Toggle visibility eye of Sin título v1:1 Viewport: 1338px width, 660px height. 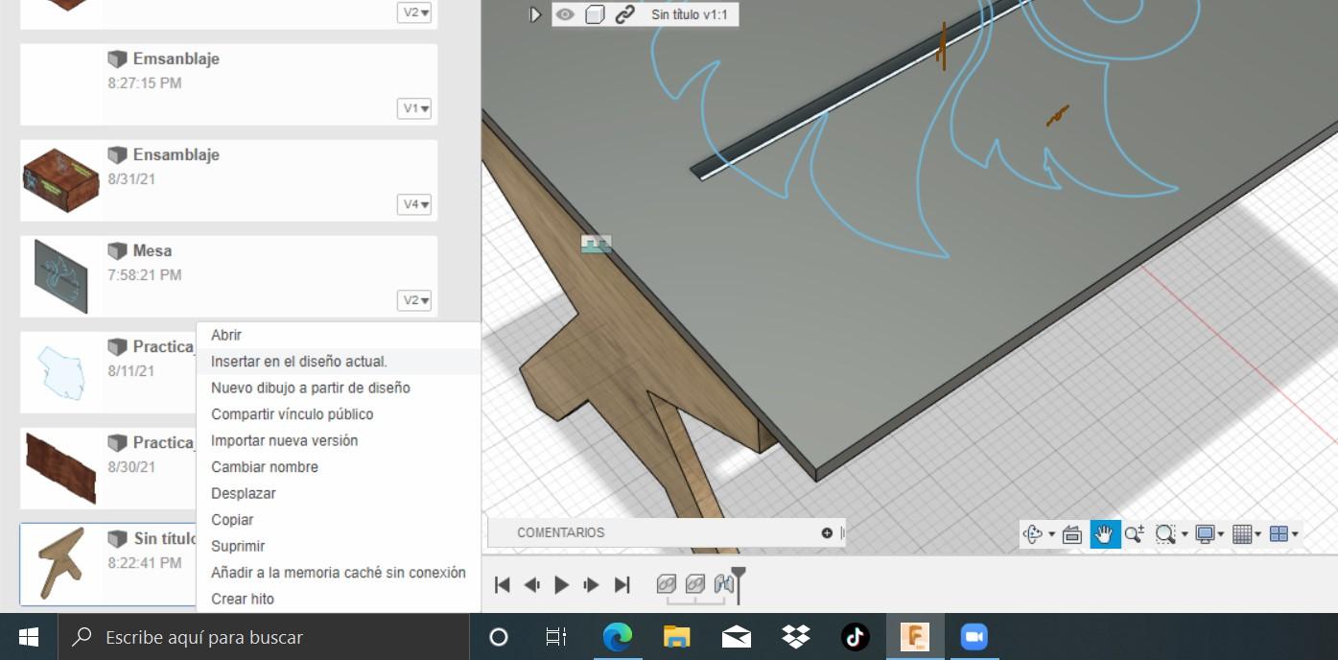click(x=565, y=14)
